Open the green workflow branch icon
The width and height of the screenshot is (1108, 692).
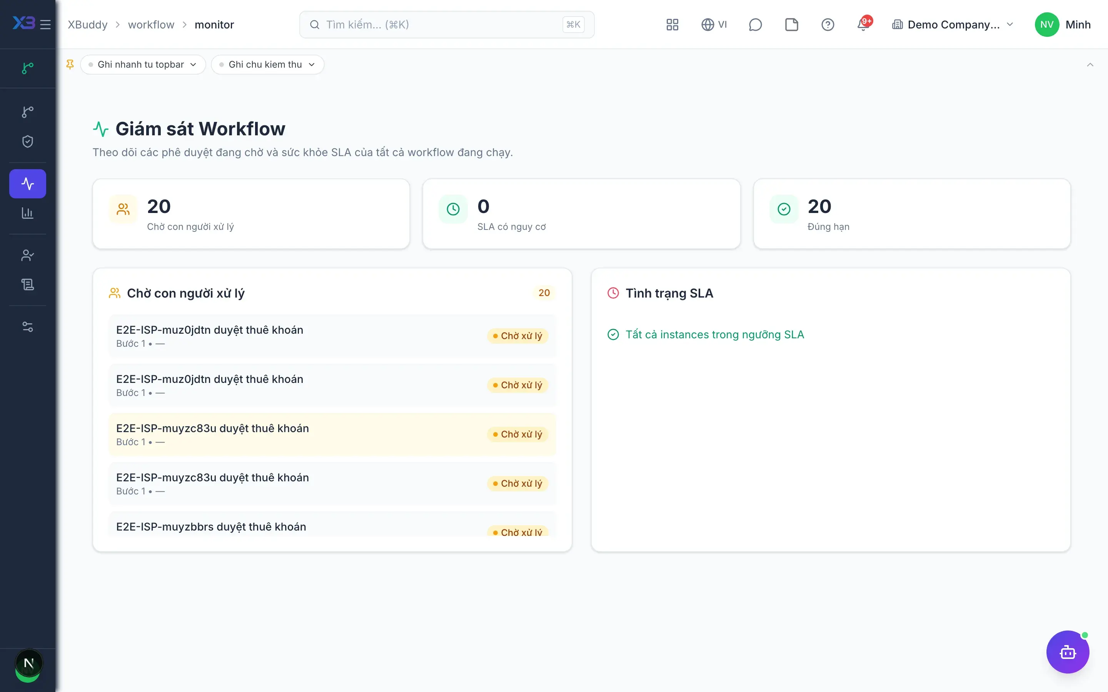tap(28, 68)
